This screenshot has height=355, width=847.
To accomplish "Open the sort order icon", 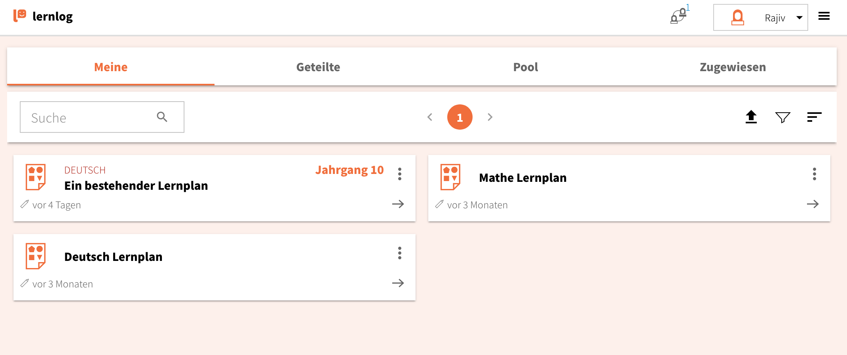I will pos(814,117).
